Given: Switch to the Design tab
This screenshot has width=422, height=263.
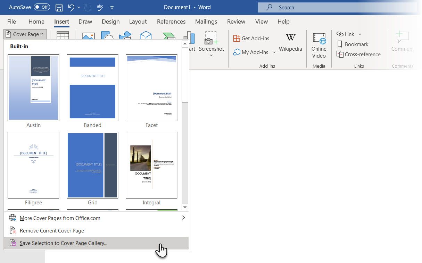Looking at the screenshot, I should click(x=110, y=22).
